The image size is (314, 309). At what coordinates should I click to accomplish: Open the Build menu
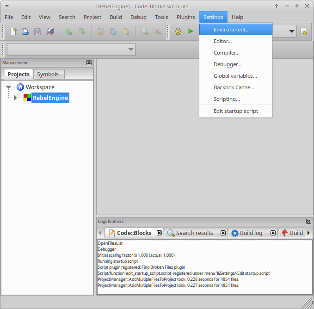[116, 17]
